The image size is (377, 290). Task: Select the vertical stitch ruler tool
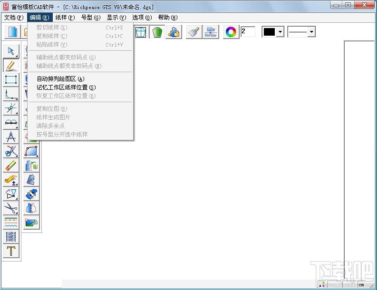11,237
